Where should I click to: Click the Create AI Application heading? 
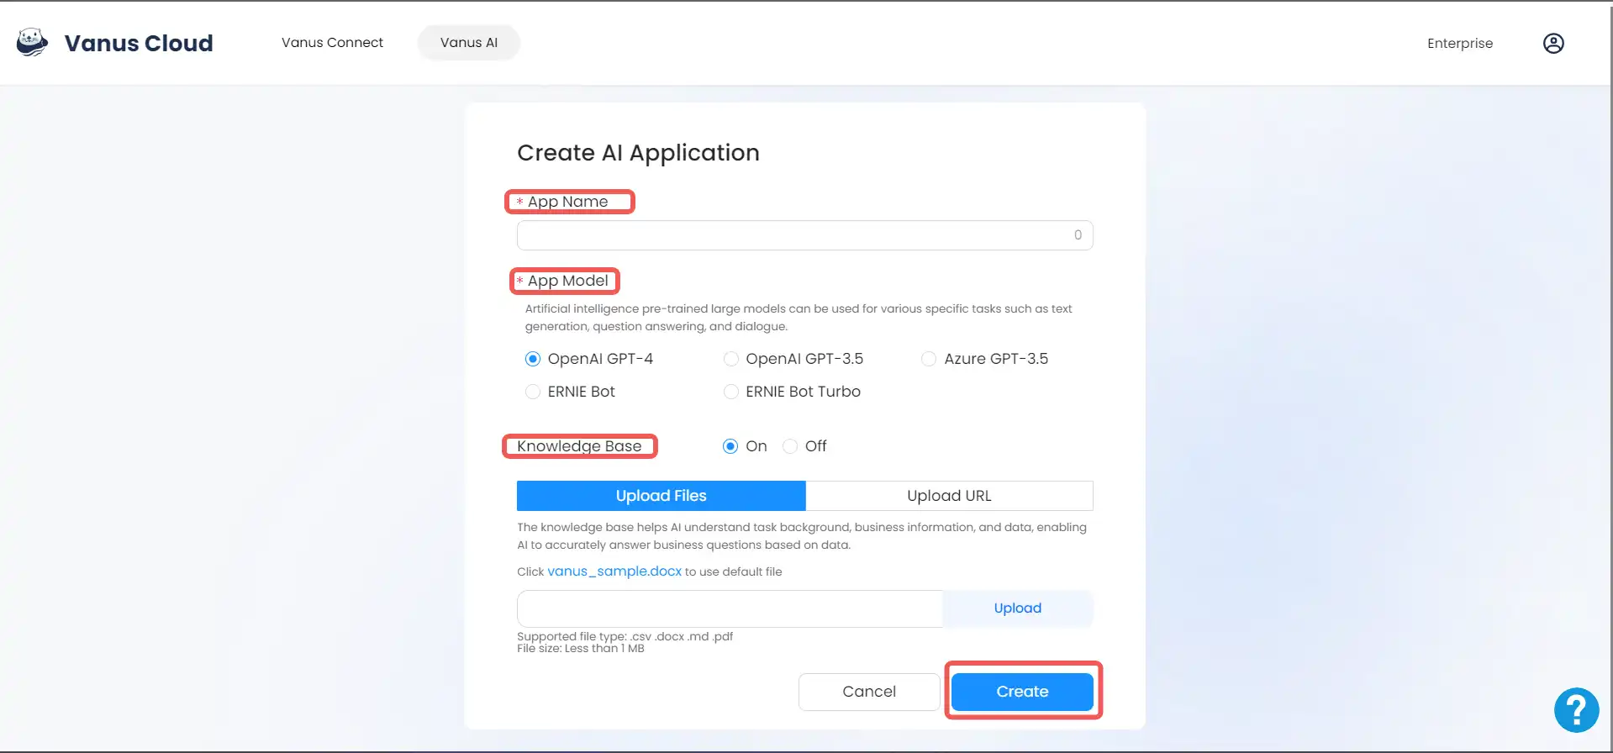[638, 153]
